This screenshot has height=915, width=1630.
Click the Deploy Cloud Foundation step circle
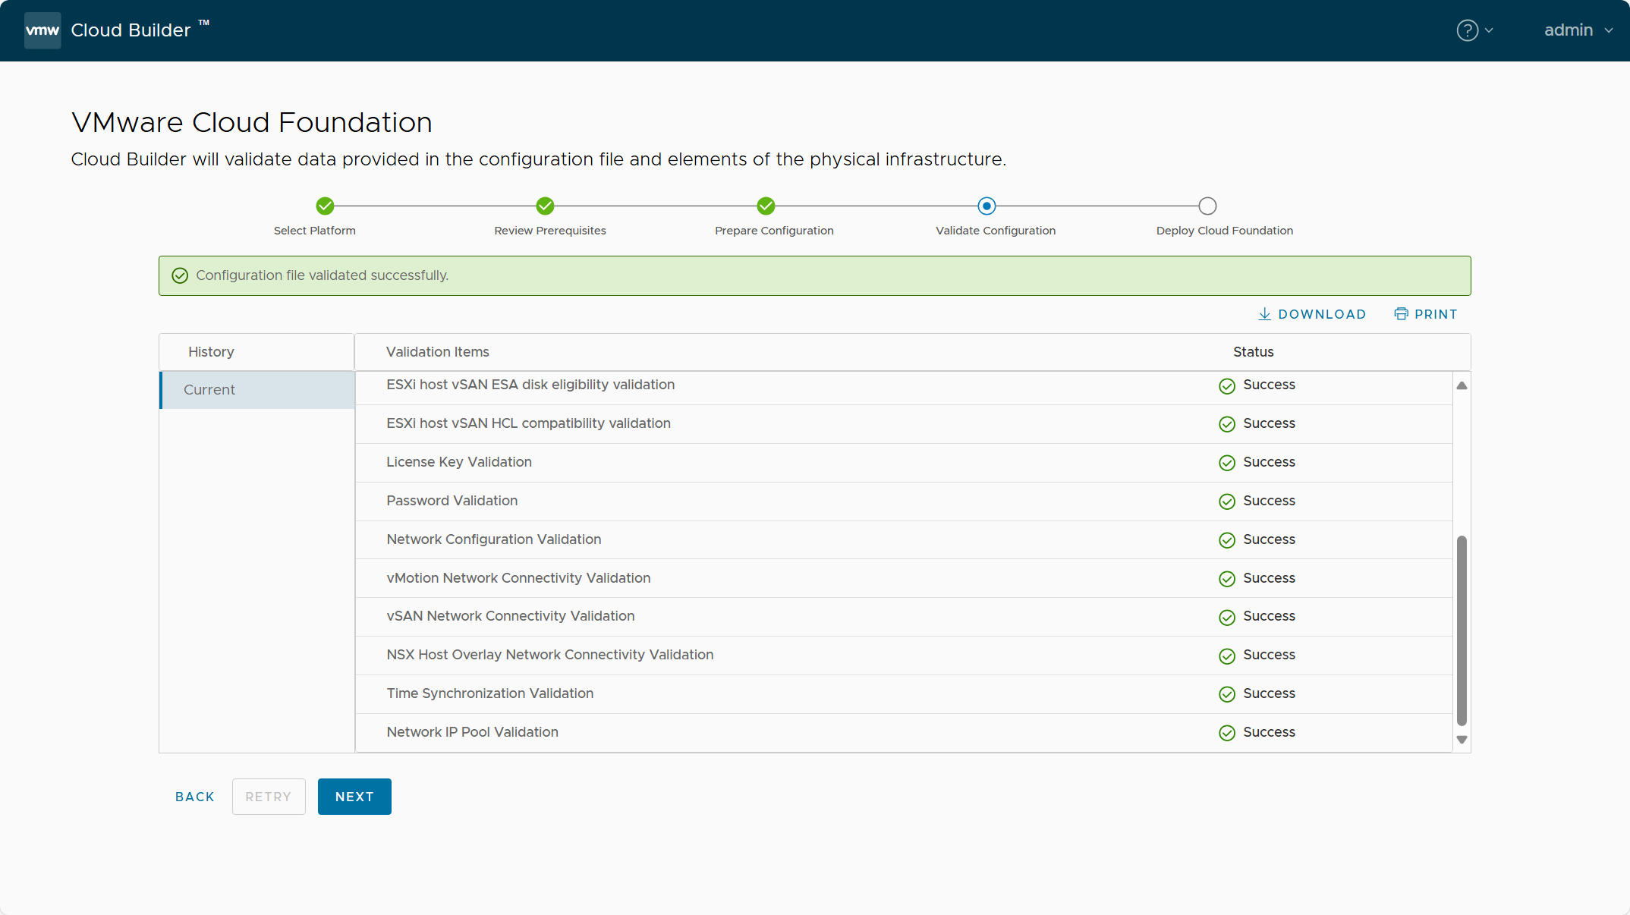1207,206
